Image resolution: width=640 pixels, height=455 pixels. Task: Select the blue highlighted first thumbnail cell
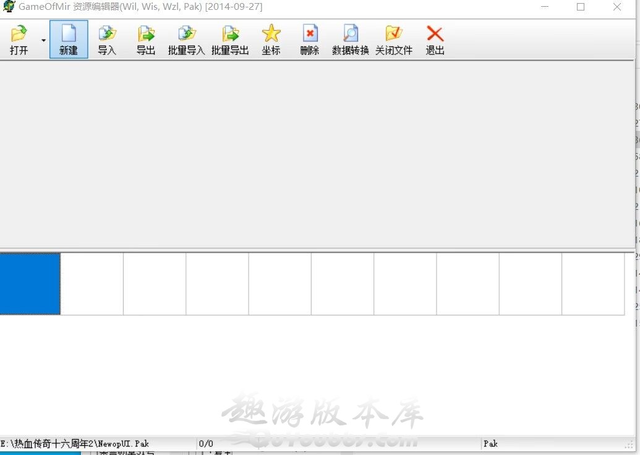30,283
